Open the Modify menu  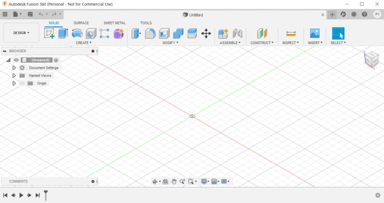(170, 43)
